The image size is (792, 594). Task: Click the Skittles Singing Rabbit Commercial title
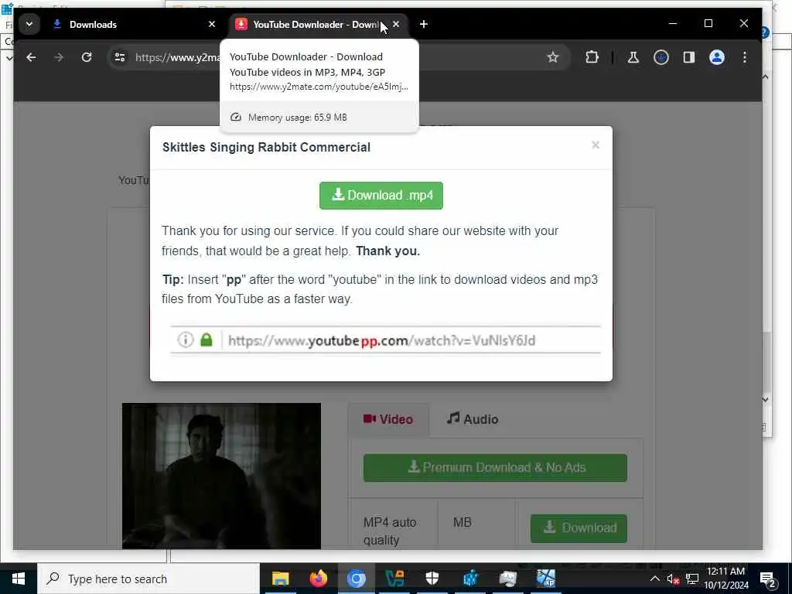click(266, 147)
